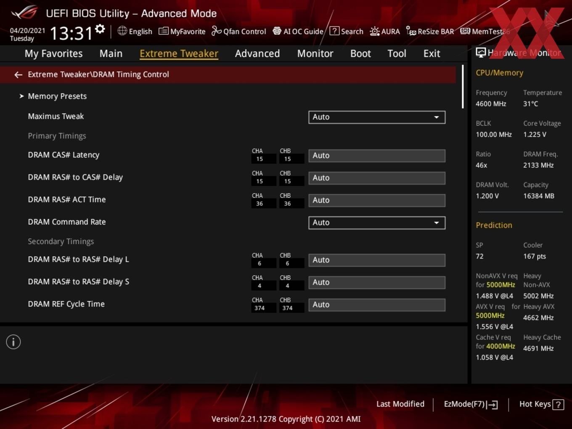Click the yellow 4000MHz cache value
572x429 pixels.
point(500,346)
